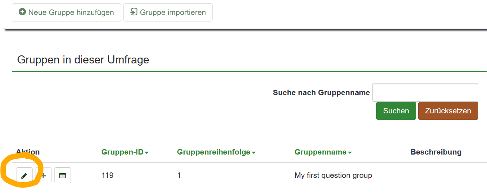Viewport: 487px width, 195px height.
Task: Click the Beschreibung column header
Action: click(x=436, y=152)
